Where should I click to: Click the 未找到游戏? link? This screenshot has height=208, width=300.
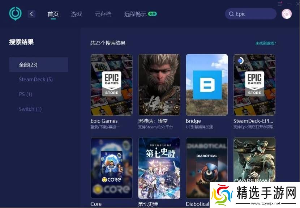tap(266, 43)
